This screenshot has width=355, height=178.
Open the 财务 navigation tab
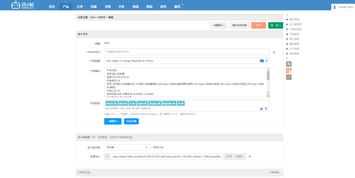click(x=163, y=7)
